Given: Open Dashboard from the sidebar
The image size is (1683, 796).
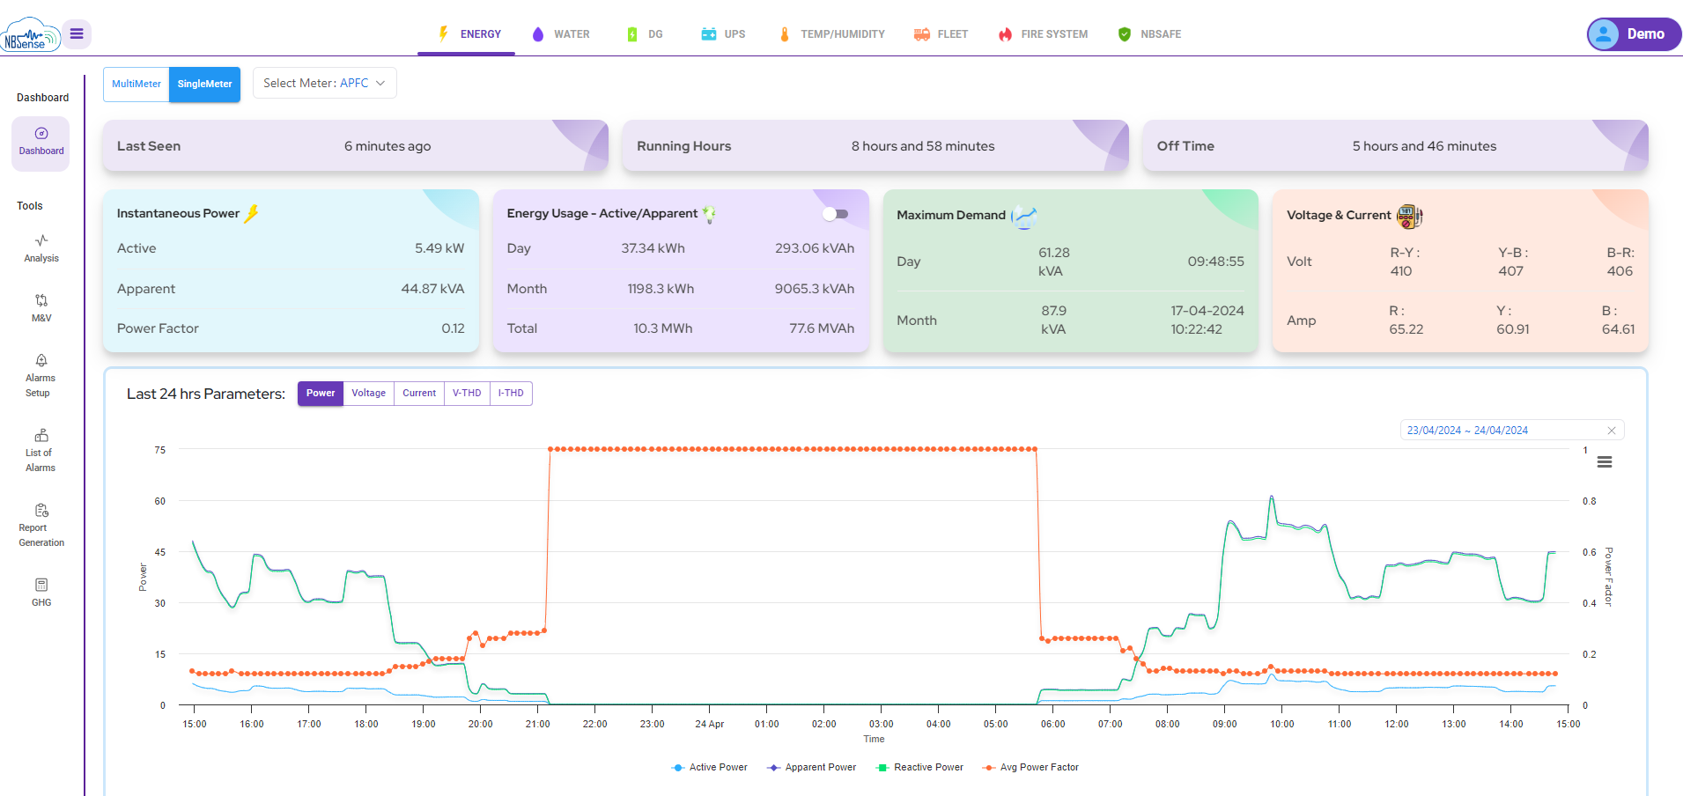Looking at the screenshot, I should [41, 143].
